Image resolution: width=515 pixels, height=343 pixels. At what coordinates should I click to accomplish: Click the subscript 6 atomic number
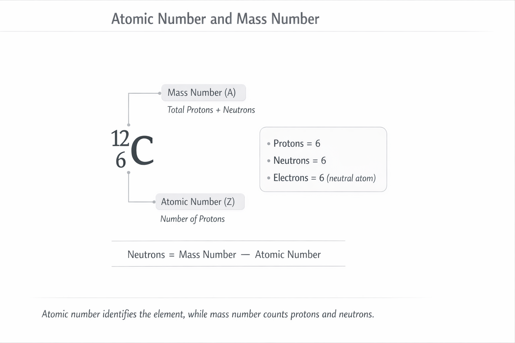(121, 160)
